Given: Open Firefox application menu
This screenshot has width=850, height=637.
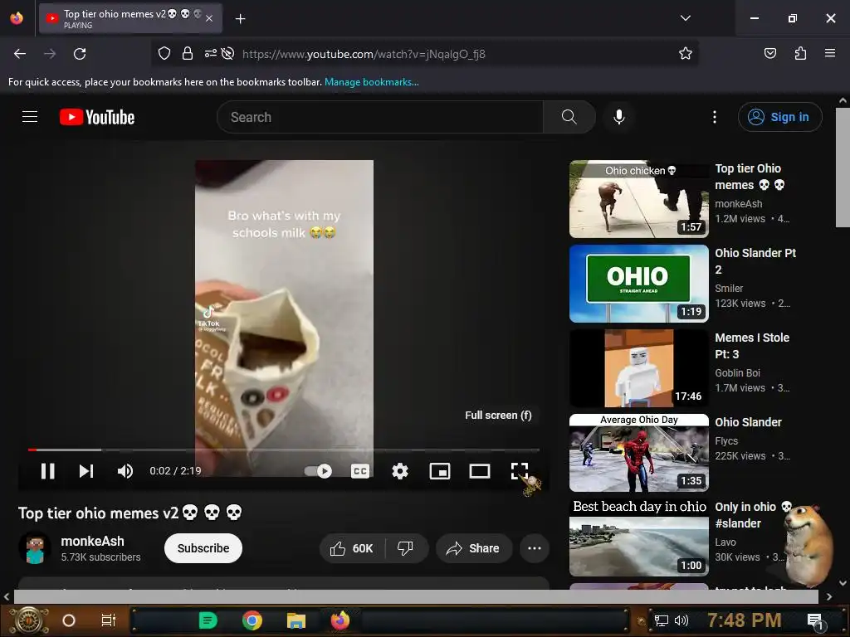Looking at the screenshot, I should 830,54.
